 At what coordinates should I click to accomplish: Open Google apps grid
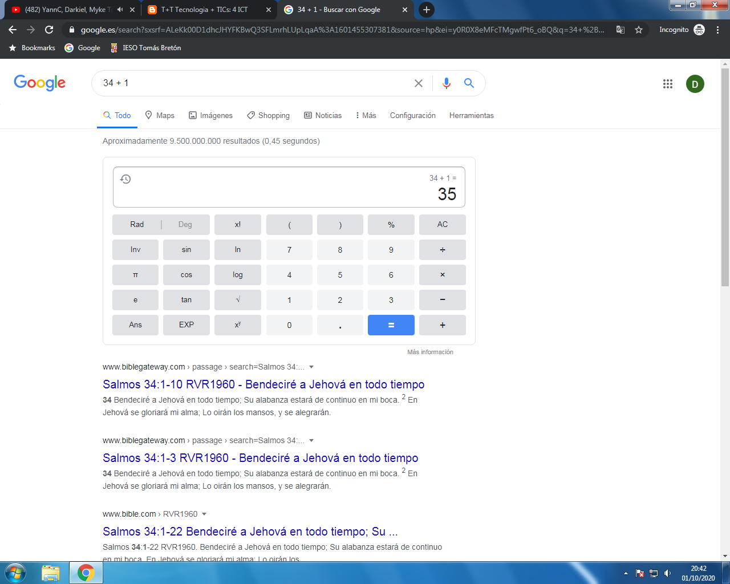click(668, 84)
